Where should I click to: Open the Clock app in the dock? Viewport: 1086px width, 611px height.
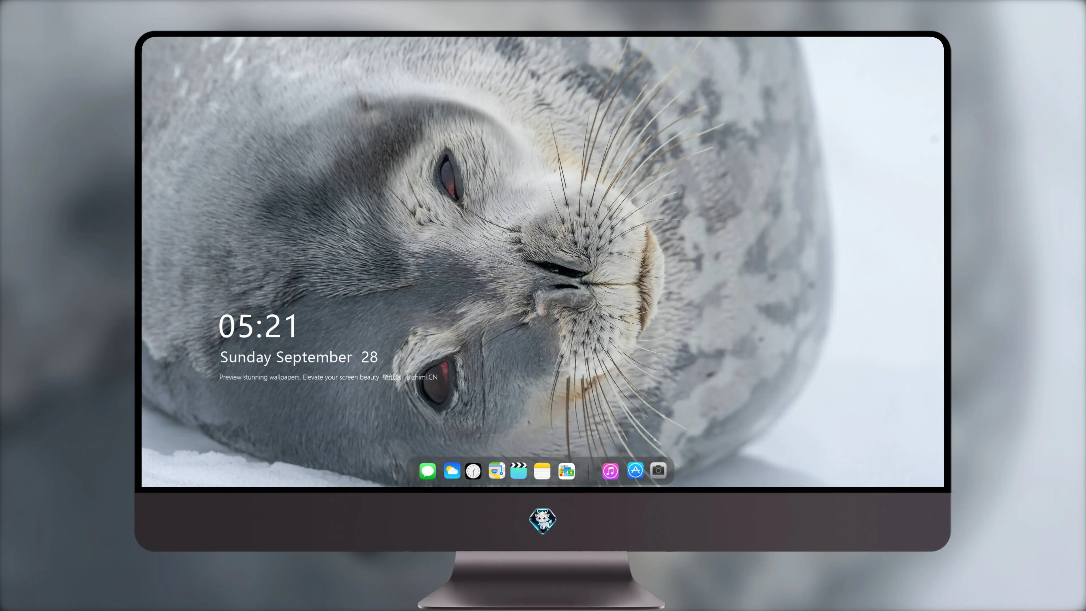473,471
